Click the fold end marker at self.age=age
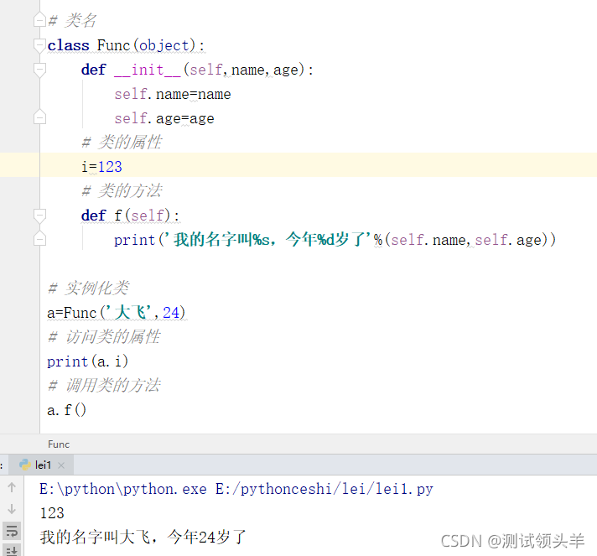Screen dimensions: 597x556 (39, 117)
